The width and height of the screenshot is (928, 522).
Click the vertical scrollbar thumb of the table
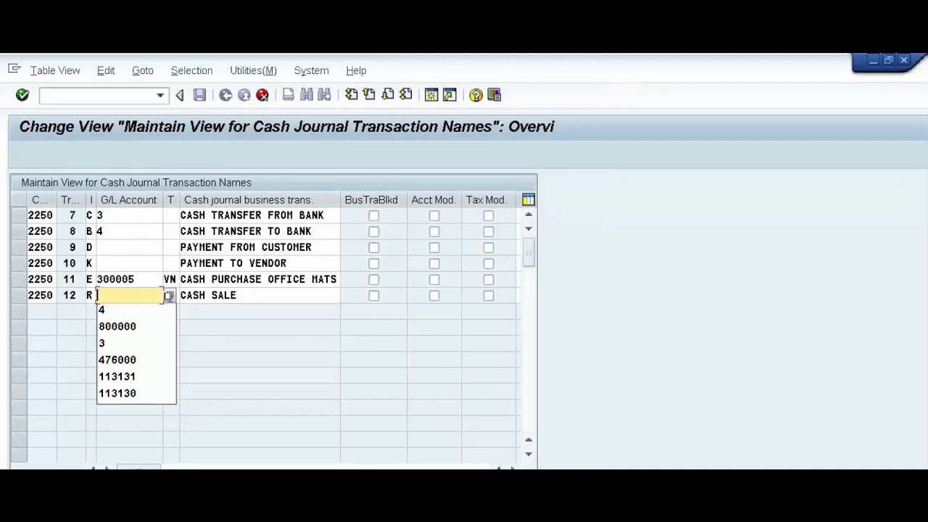click(x=529, y=252)
